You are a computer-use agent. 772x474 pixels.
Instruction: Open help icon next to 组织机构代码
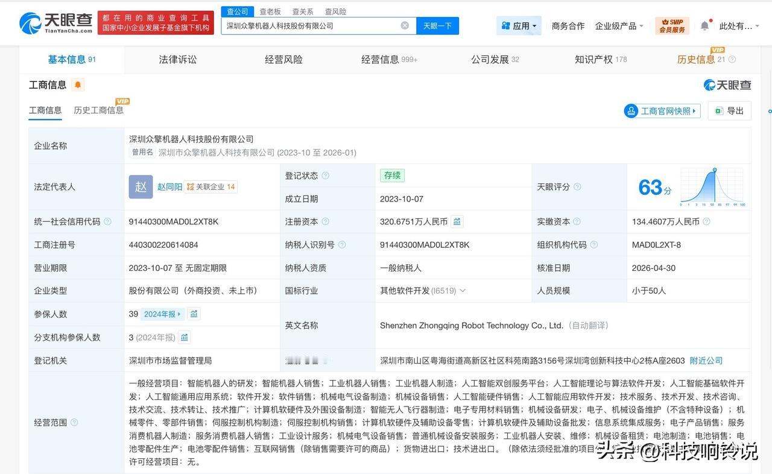coord(593,245)
